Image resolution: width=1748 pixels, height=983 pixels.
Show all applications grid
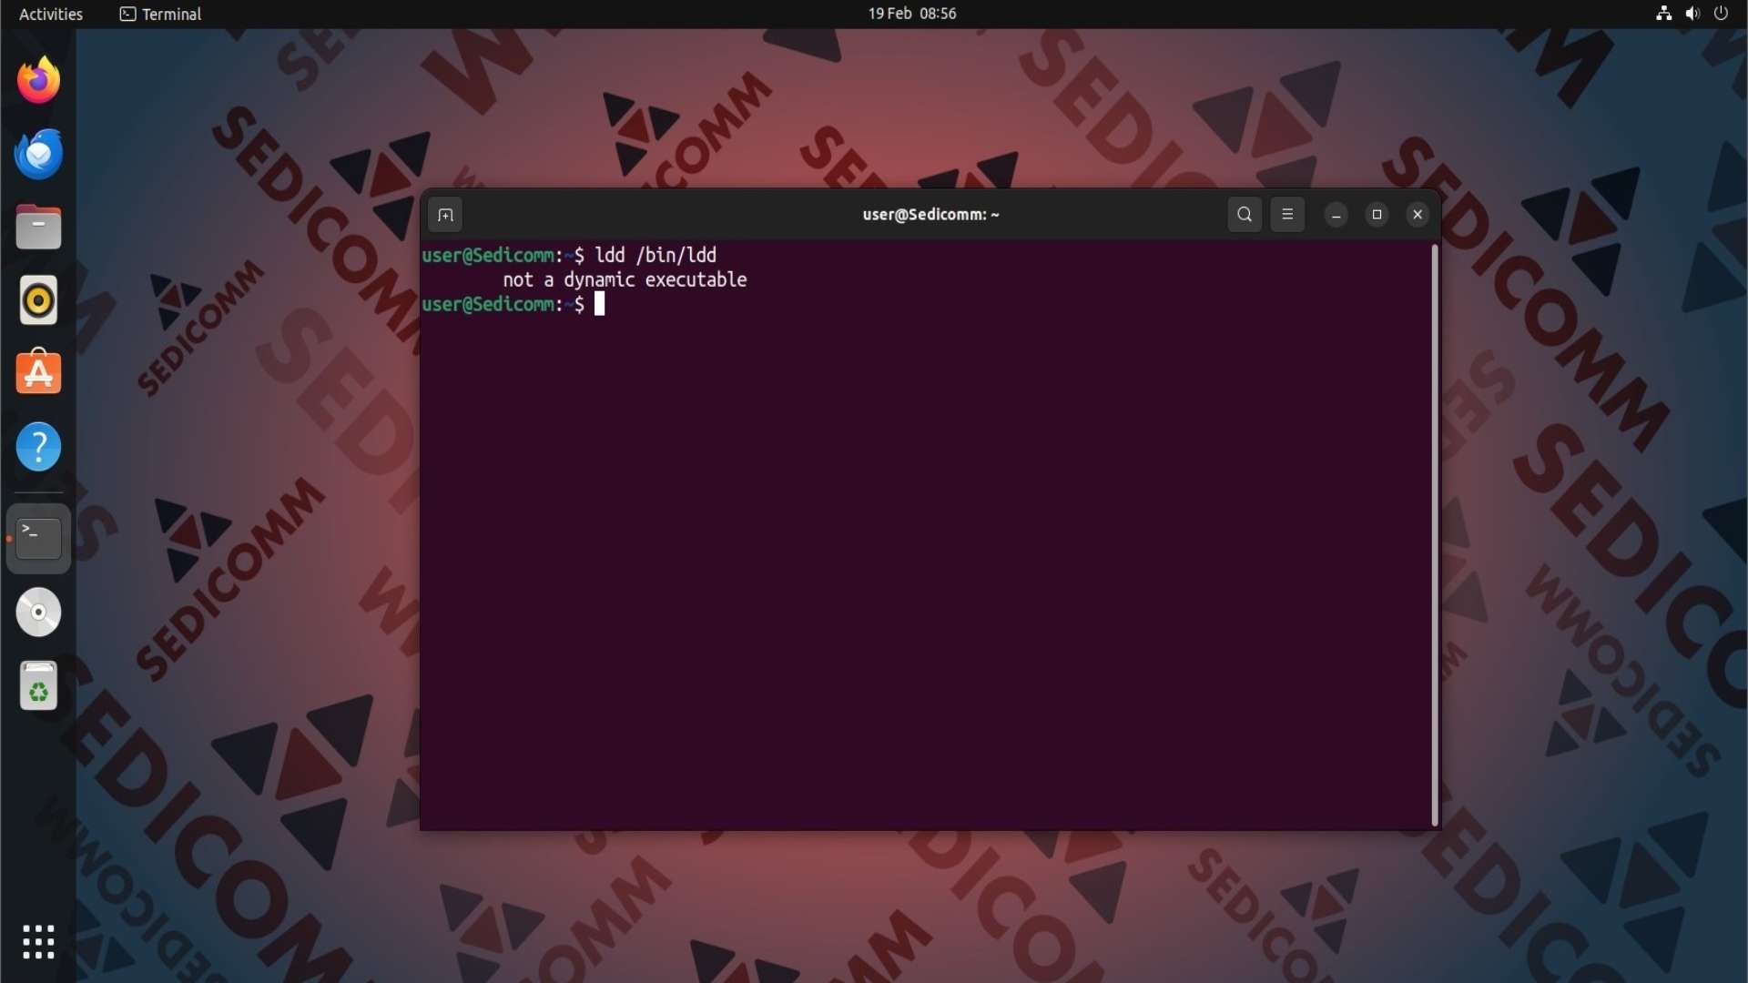pyautogui.click(x=38, y=942)
